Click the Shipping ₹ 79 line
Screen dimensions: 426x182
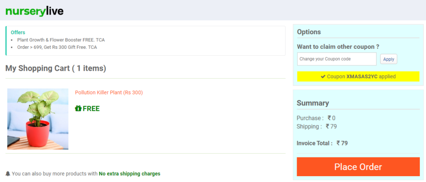(x=317, y=126)
